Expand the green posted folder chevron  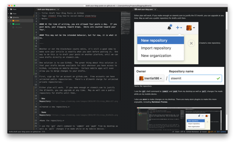pos(11,24)
